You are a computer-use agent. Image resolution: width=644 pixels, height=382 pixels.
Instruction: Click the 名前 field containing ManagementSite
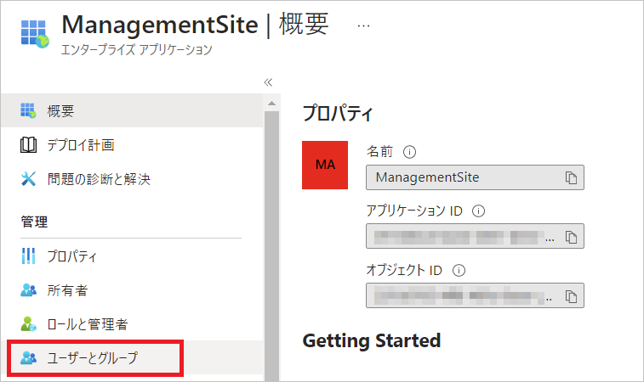(x=475, y=177)
